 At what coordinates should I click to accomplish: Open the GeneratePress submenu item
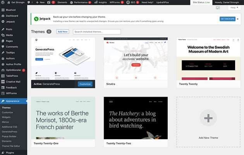coord(10,132)
